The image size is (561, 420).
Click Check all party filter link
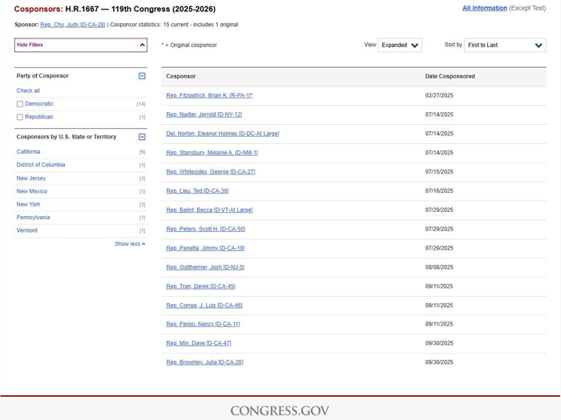[x=28, y=90]
